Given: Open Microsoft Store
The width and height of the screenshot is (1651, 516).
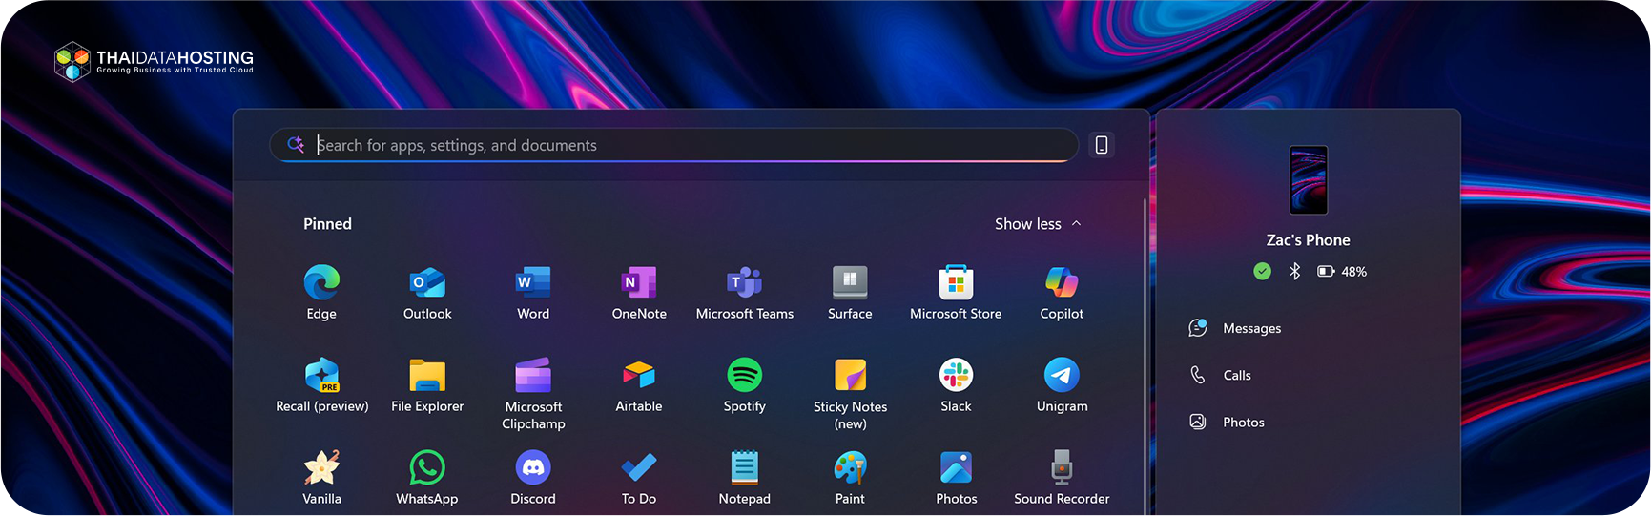Looking at the screenshot, I should point(956,293).
